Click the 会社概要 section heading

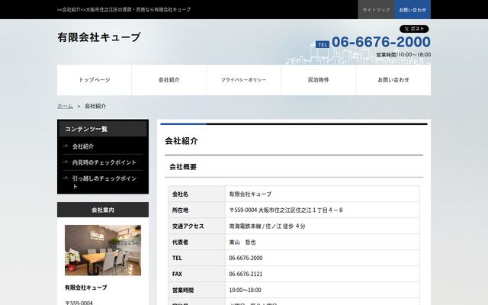point(183,167)
